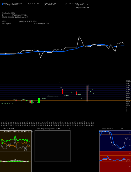Click the 'Day Vol: 0 M' label
The width and height of the screenshot is (131, 172).
[x=82, y=8]
